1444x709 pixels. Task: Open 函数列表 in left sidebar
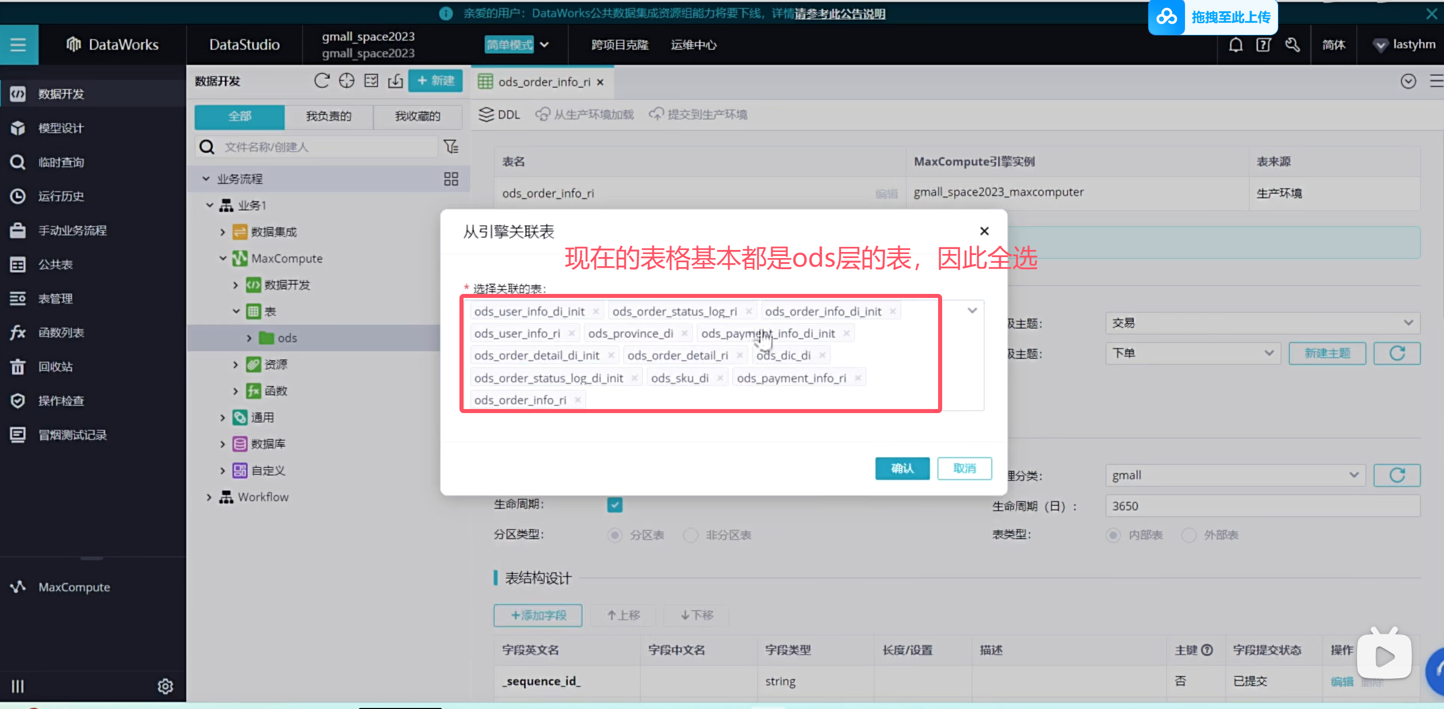61,332
